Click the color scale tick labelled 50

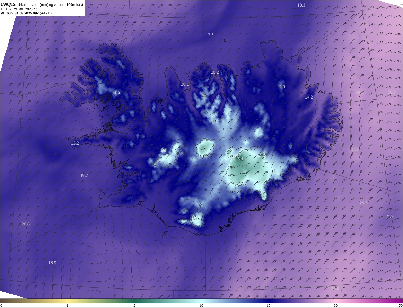click(x=401, y=305)
